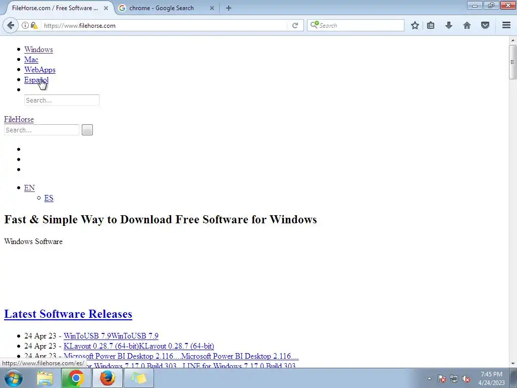The image size is (517, 388).
Task: Open the clock showing 7:45 PM
Action: coord(492,378)
